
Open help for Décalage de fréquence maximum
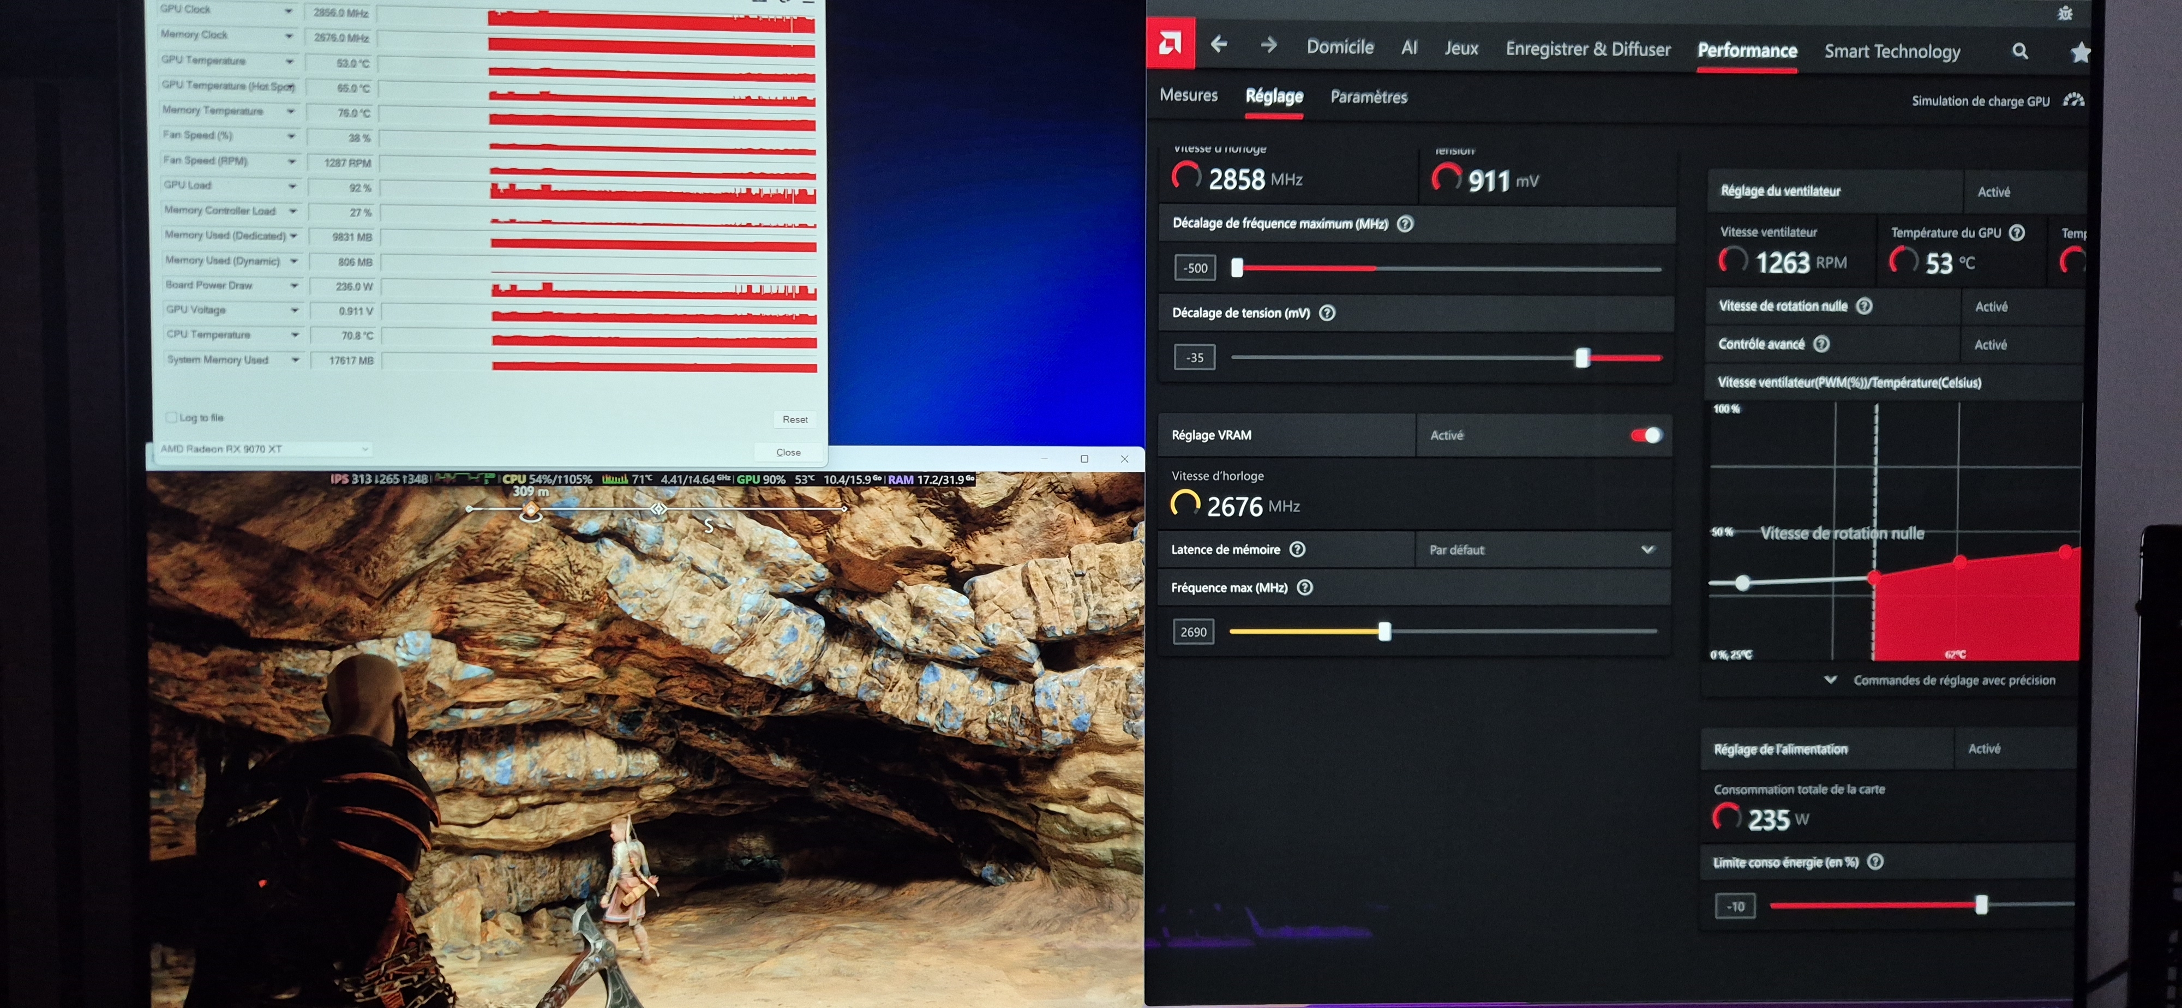[x=1405, y=225]
